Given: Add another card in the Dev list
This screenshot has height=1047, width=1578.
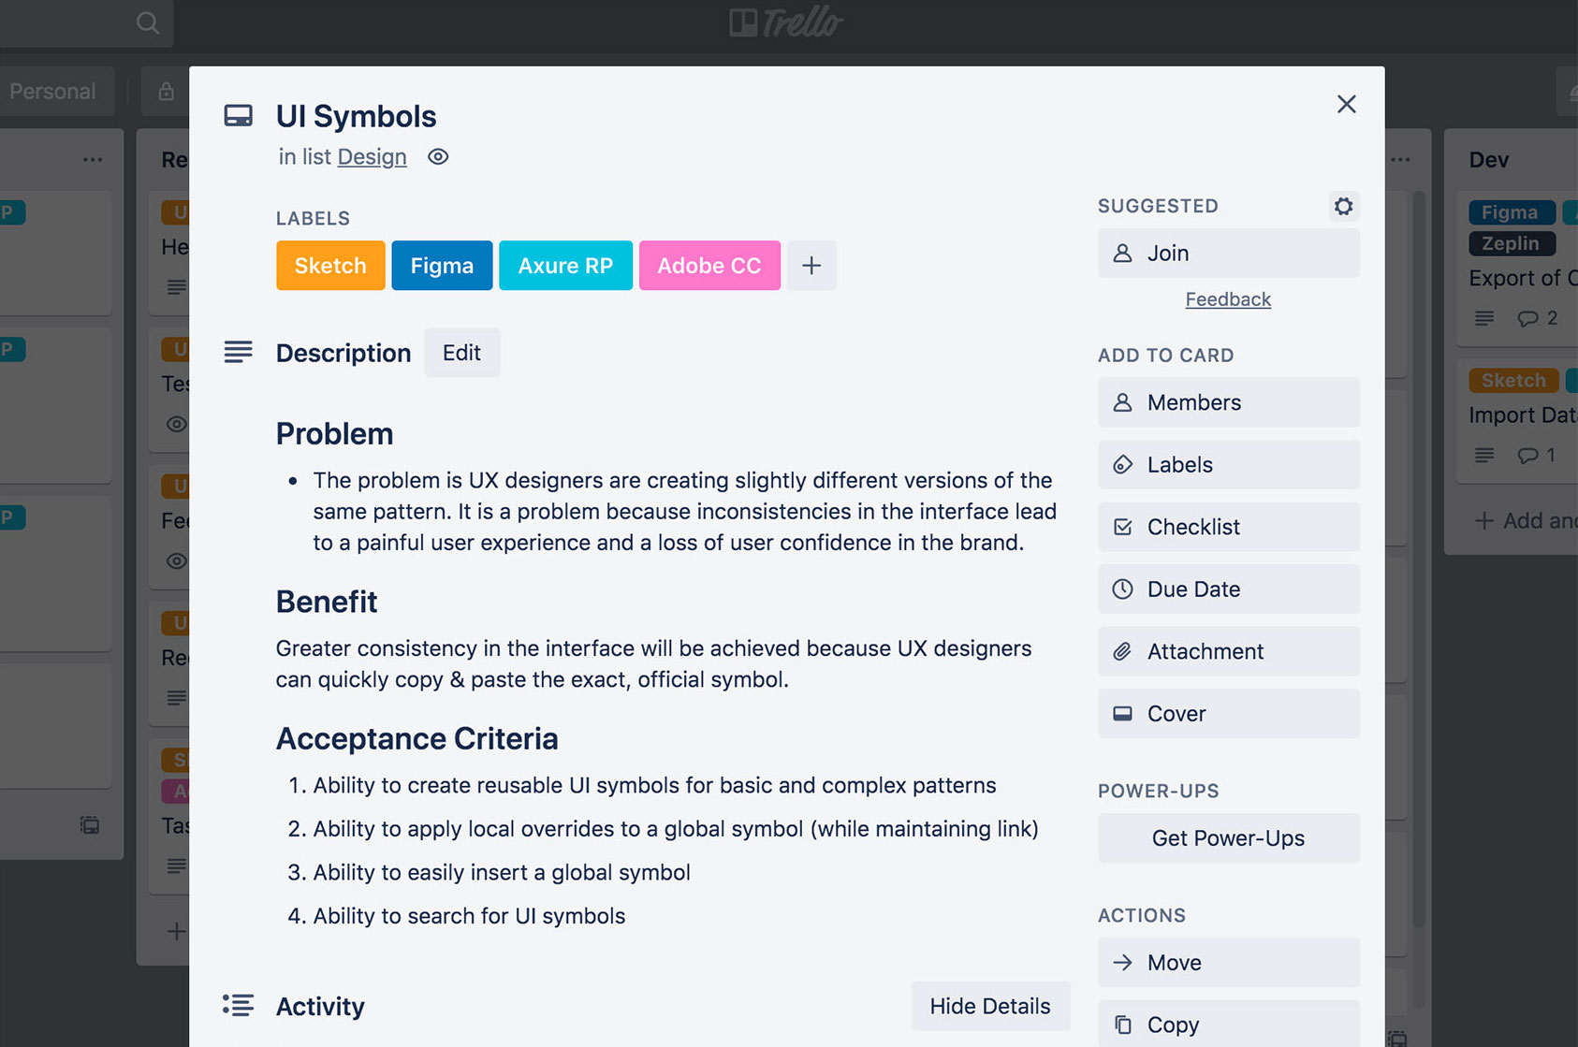Looking at the screenshot, I should pyautogui.click(x=1526, y=521).
